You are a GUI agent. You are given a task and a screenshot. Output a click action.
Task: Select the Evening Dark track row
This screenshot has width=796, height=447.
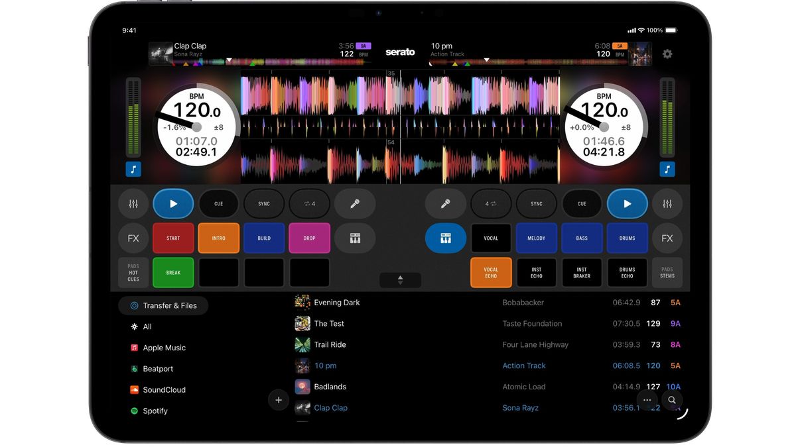click(489, 303)
